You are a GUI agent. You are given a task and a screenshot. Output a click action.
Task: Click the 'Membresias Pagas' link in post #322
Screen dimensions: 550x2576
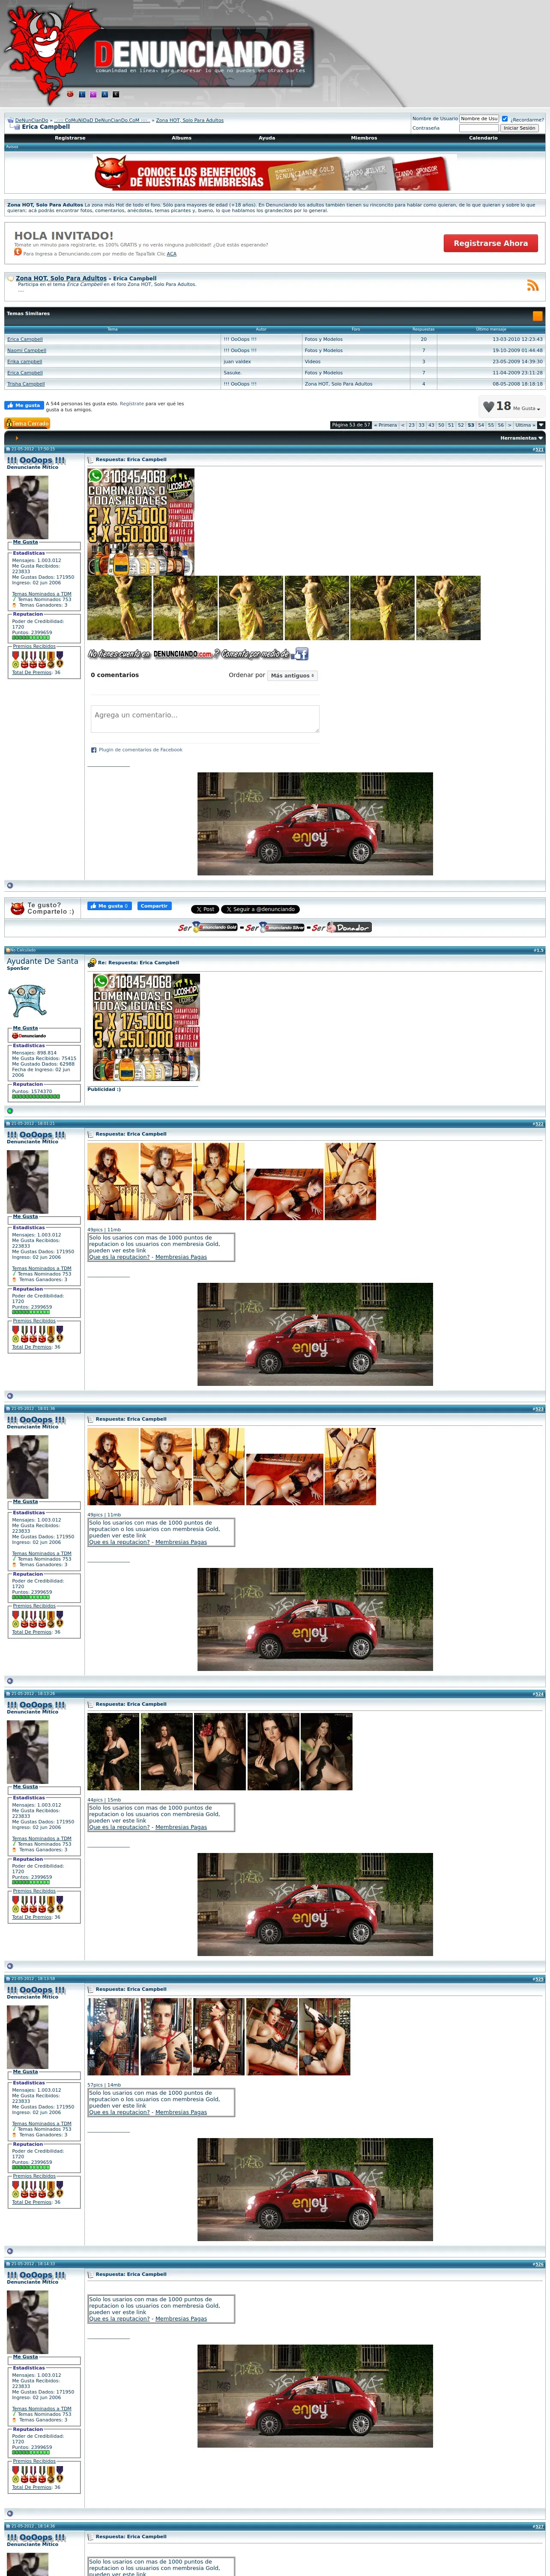[x=182, y=1257]
